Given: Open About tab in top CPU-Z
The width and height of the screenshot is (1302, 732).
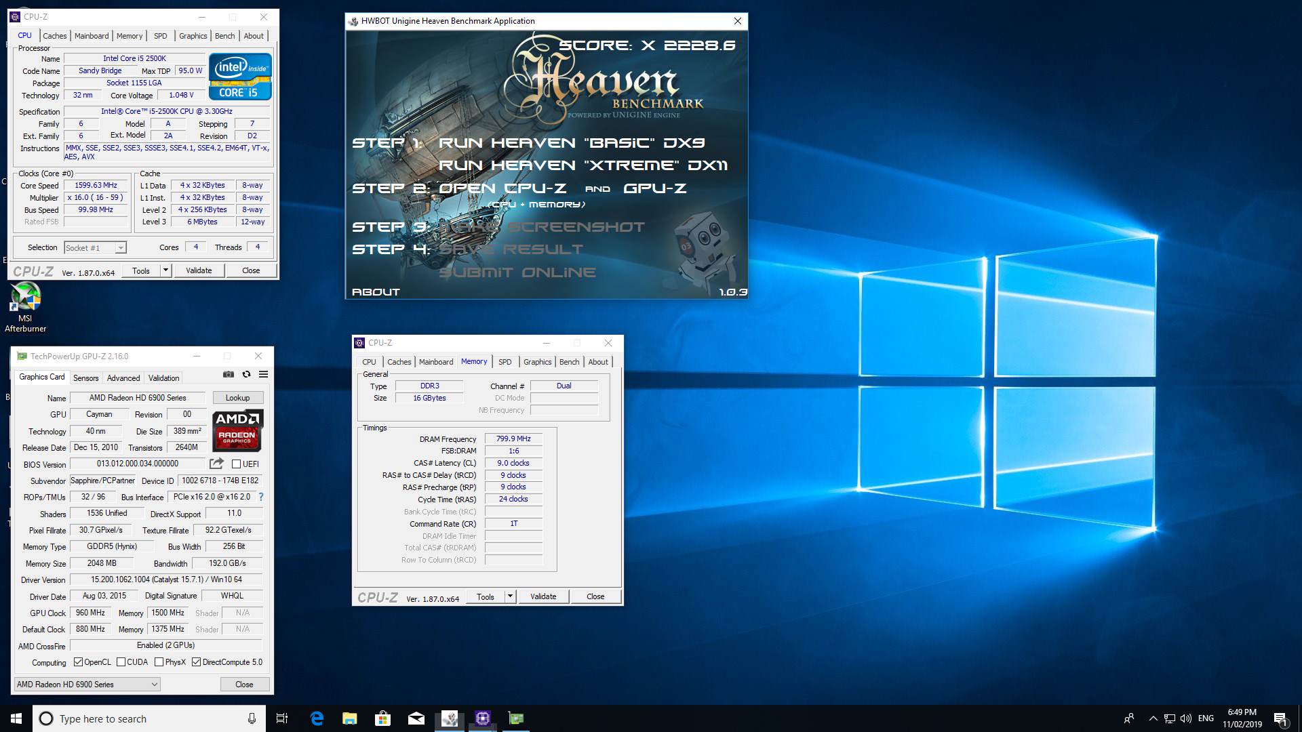Looking at the screenshot, I should [x=254, y=36].
